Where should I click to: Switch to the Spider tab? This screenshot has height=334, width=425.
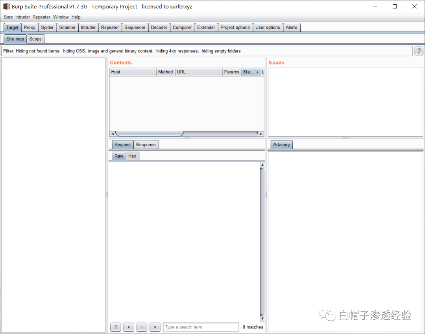[x=47, y=28]
